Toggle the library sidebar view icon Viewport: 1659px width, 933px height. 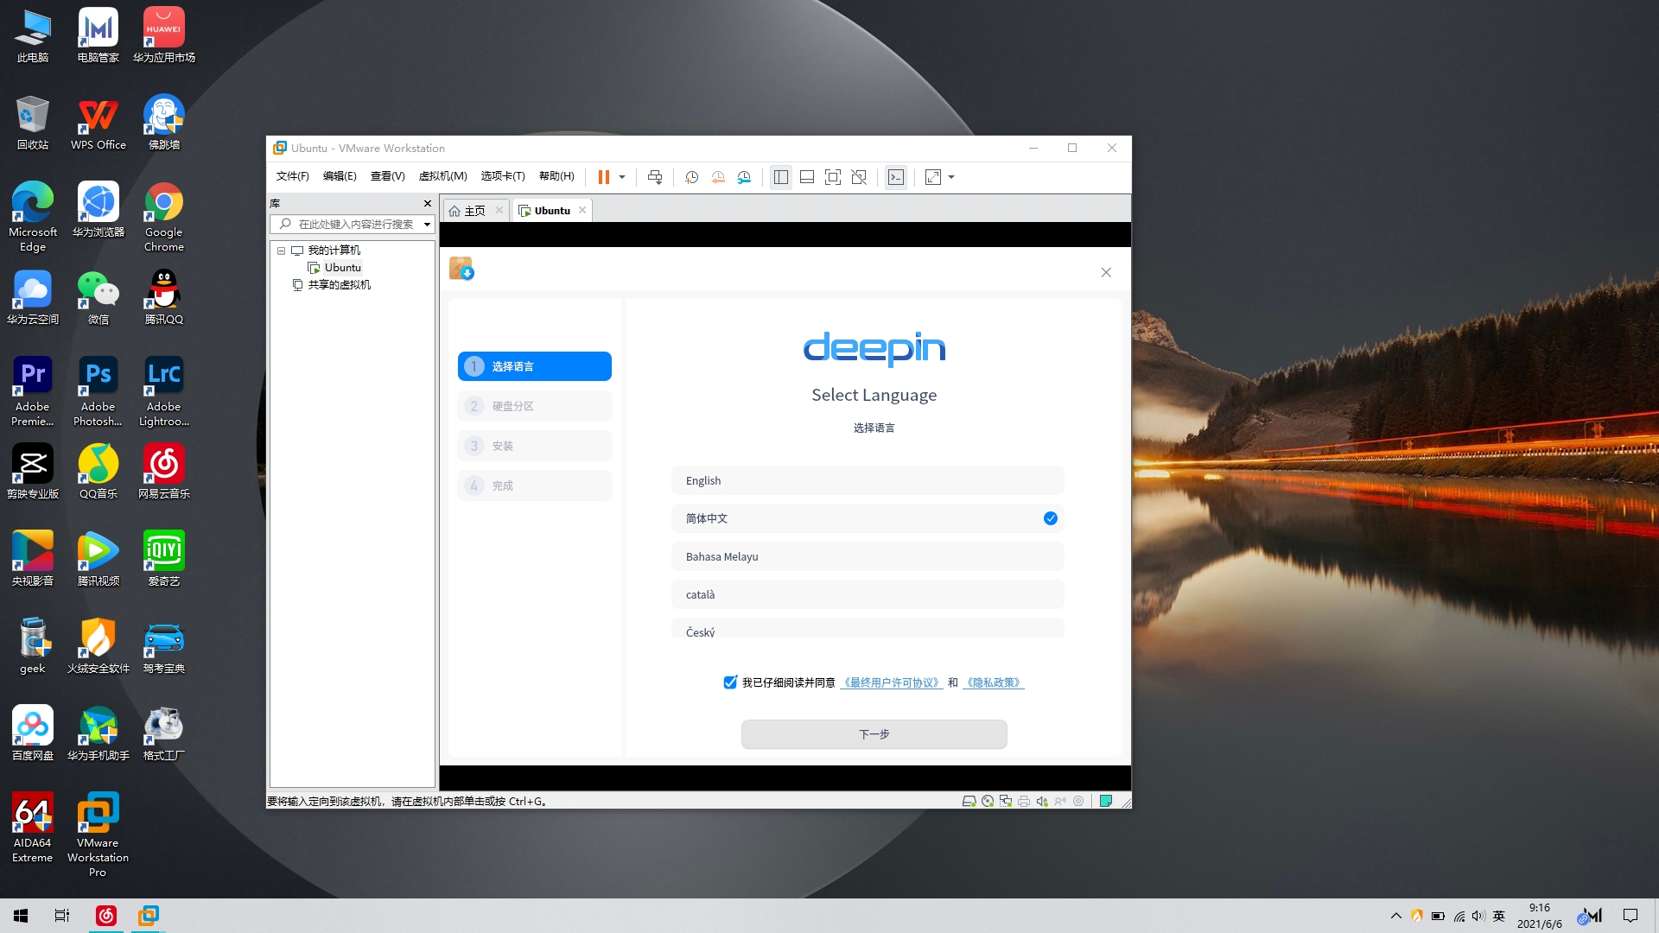point(781,177)
